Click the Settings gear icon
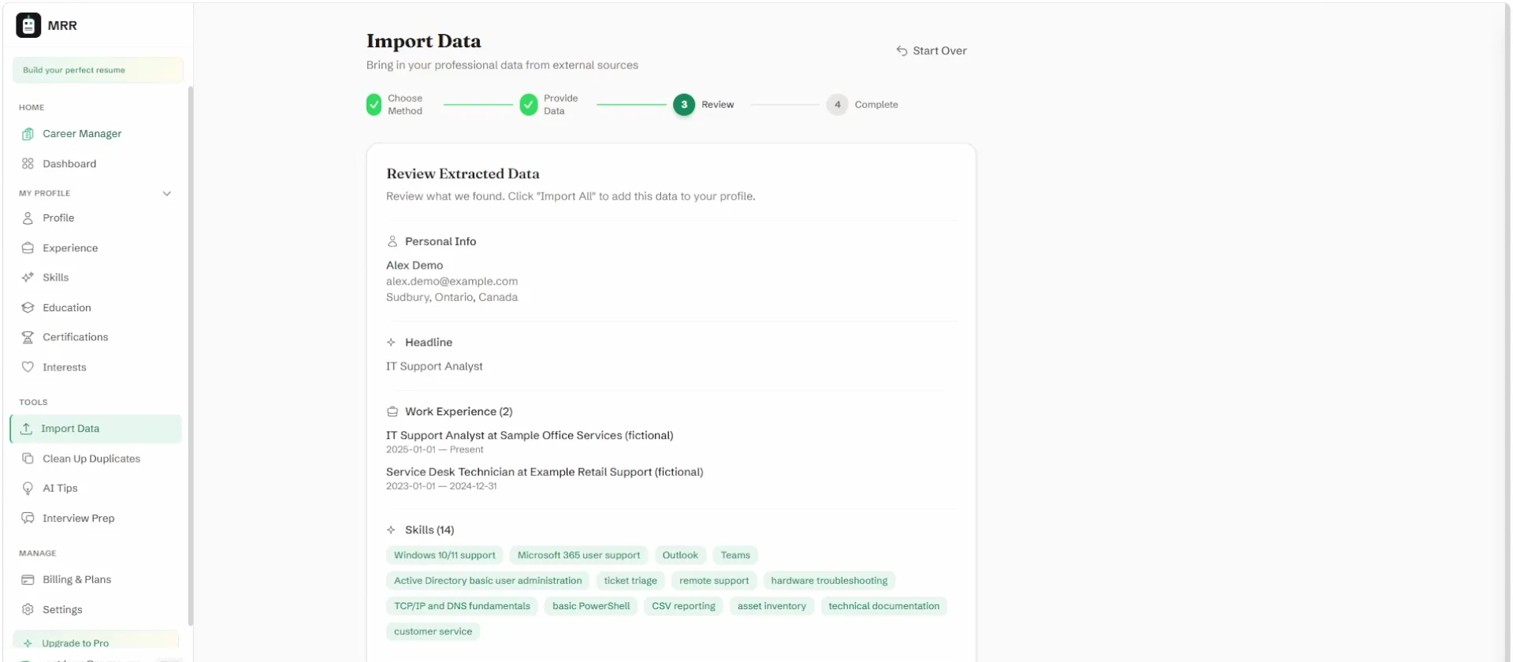The width and height of the screenshot is (1513, 662). click(x=28, y=610)
